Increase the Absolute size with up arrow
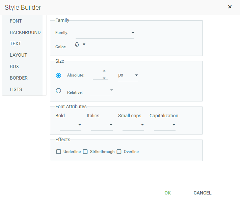This screenshot has height=210, width=240. (104, 71)
